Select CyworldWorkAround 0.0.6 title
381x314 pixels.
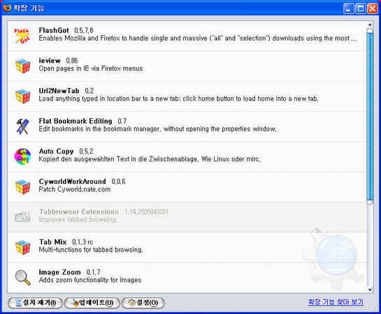[x=82, y=181]
